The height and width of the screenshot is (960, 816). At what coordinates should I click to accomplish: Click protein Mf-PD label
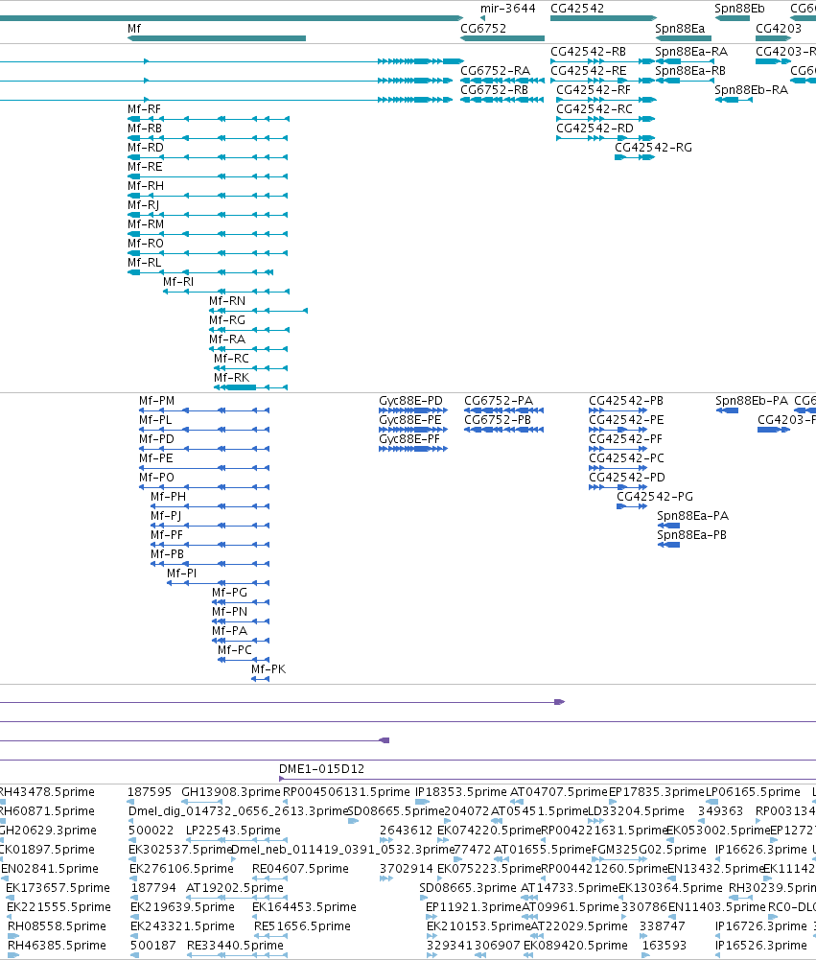pyautogui.click(x=156, y=439)
